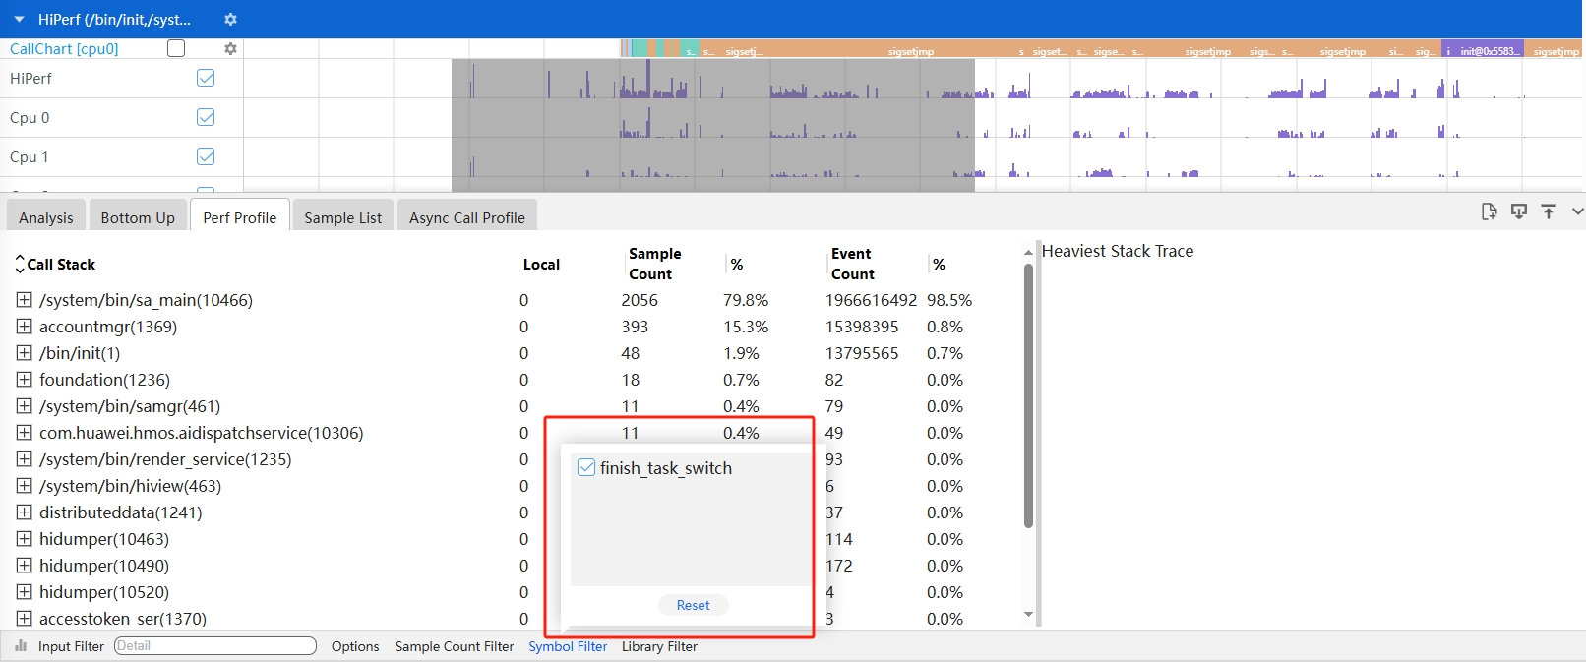Uncheck the finish_task_switch symbol checkbox
The image size is (1586, 662).
coord(586,468)
